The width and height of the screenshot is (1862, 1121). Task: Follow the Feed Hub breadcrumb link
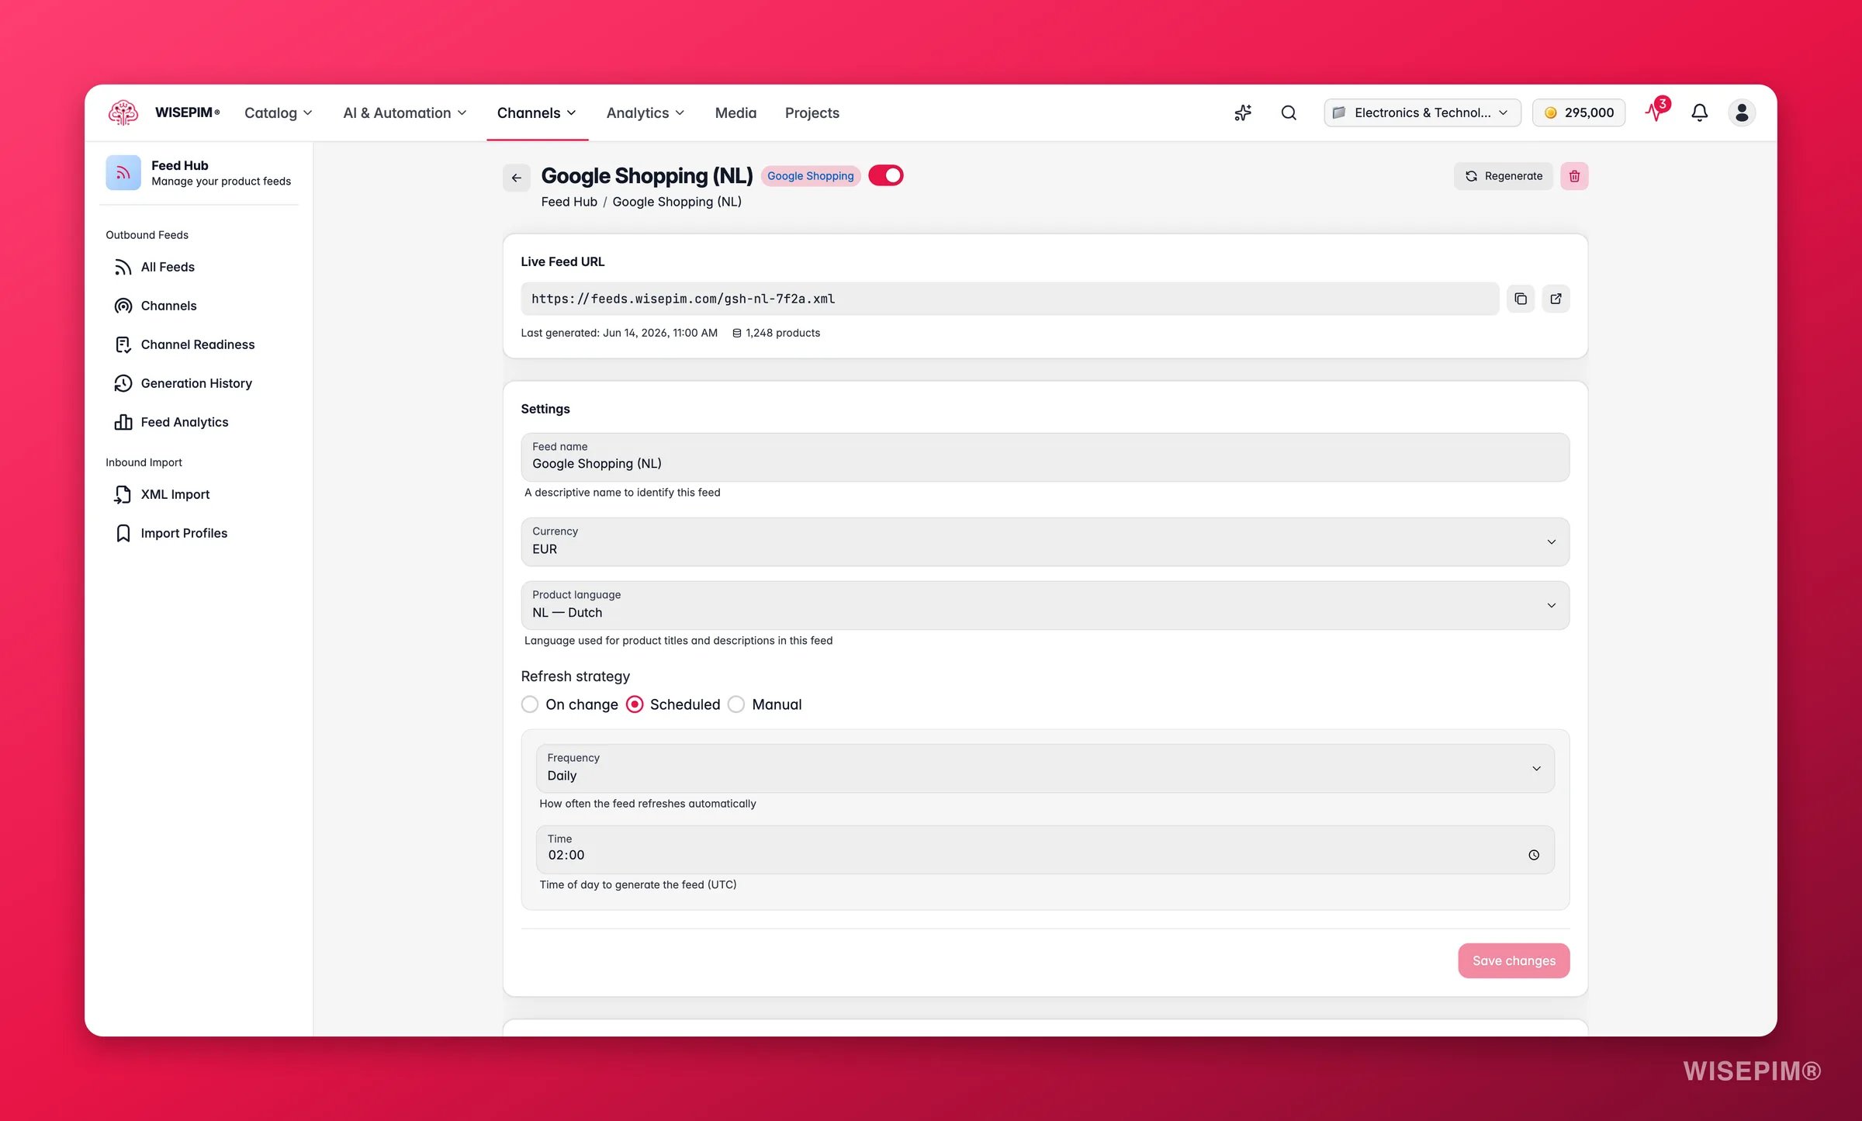(x=569, y=202)
